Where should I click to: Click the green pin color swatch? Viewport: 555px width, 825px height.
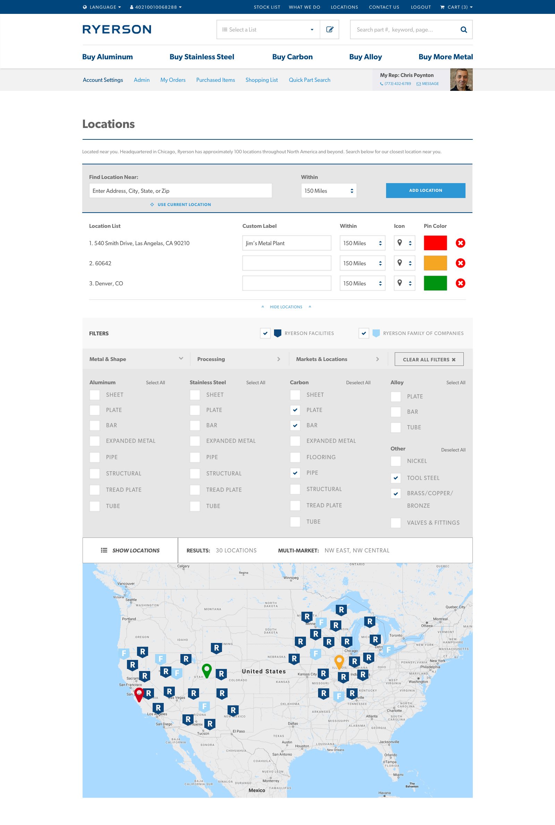(435, 283)
